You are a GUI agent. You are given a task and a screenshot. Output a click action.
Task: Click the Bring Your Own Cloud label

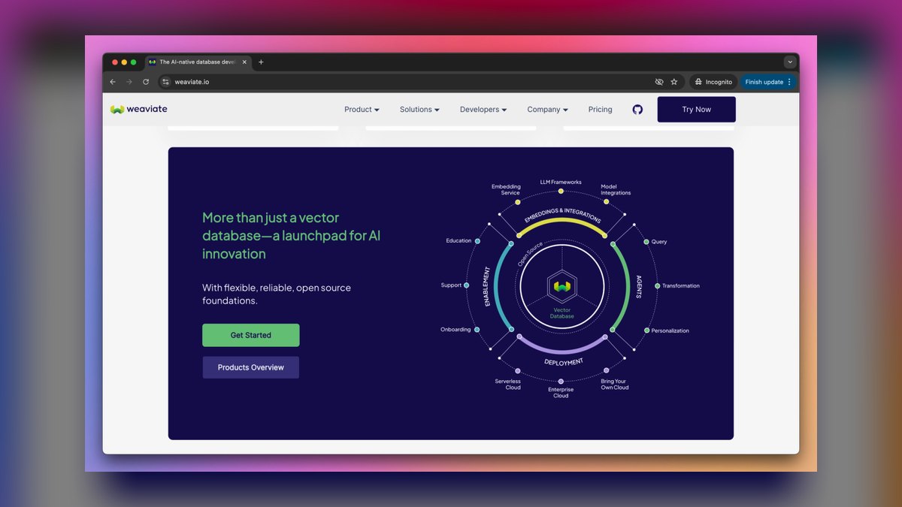(x=615, y=384)
